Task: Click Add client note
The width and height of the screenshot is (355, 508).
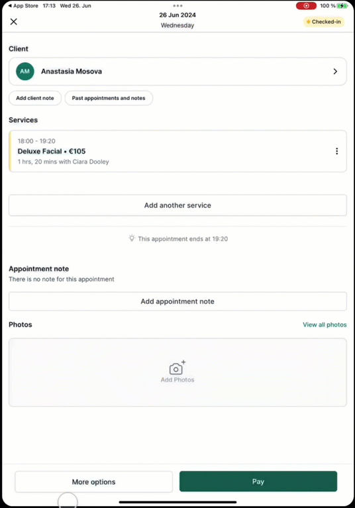Action: pos(35,98)
